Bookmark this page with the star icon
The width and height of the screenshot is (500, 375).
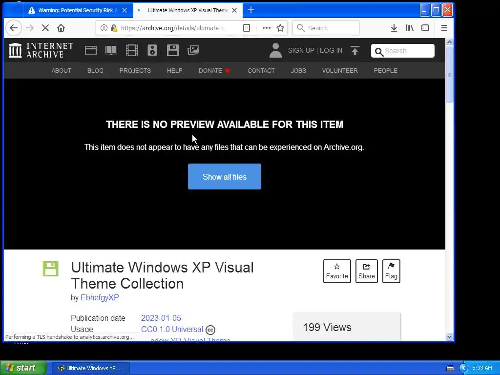(280, 28)
